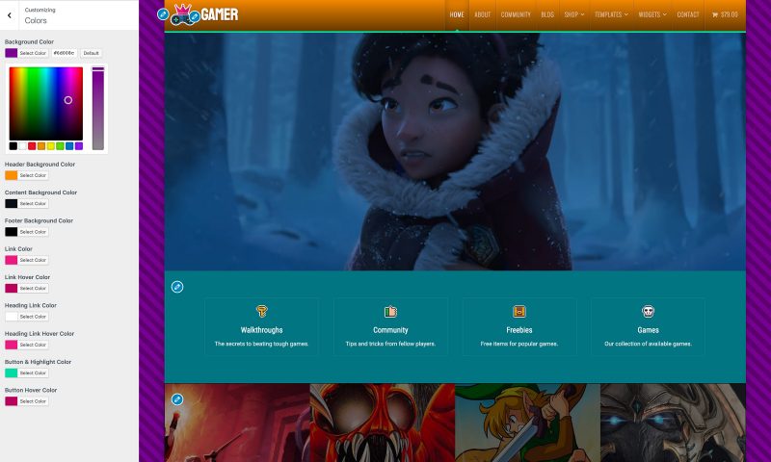Open edit shortcut right of the crown logo
771x462 pixels.
[195, 16]
